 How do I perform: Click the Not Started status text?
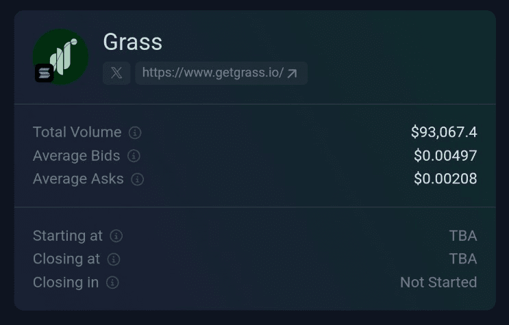(438, 282)
